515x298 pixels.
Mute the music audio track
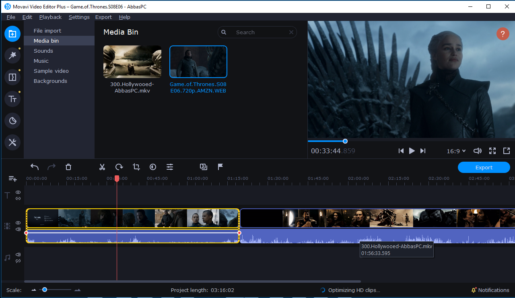[18, 255]
